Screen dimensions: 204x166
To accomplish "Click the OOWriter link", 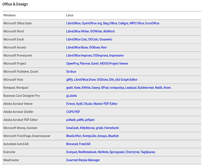I will (96, 31).
